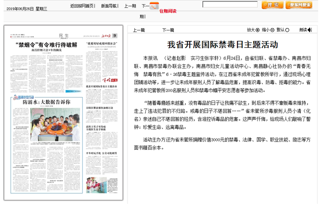
Task: Click the 朗读 text label
Action: point(303,30)
